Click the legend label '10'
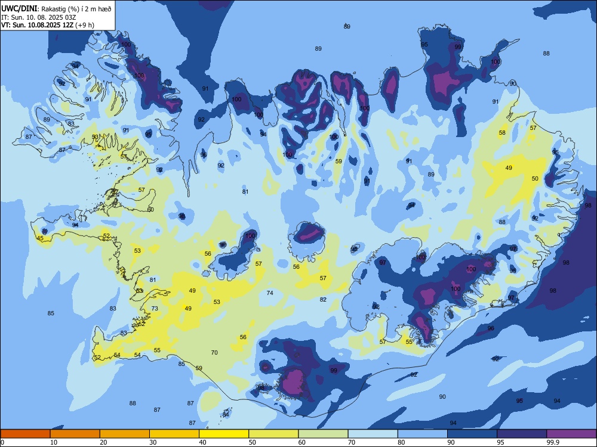This screenshot has width=597, height=447. pos(54,442)
